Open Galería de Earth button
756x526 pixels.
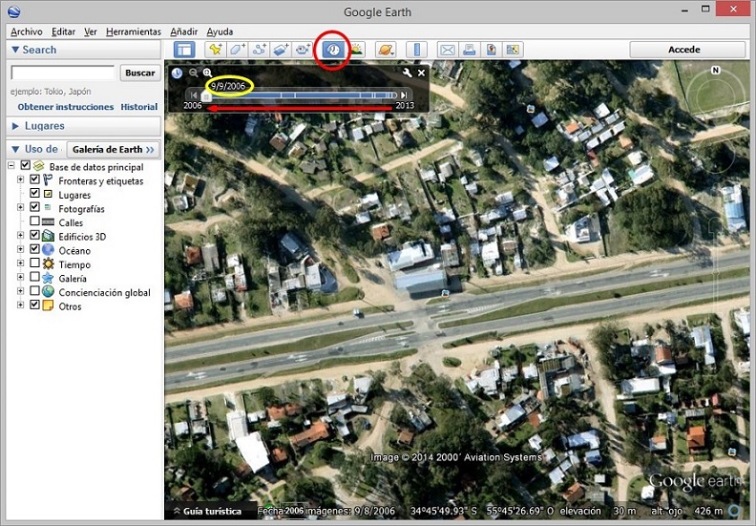click(x=113, y=150)
